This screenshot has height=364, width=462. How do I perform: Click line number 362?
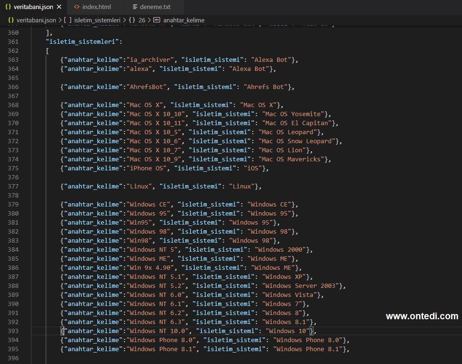[x=13, y=50]
